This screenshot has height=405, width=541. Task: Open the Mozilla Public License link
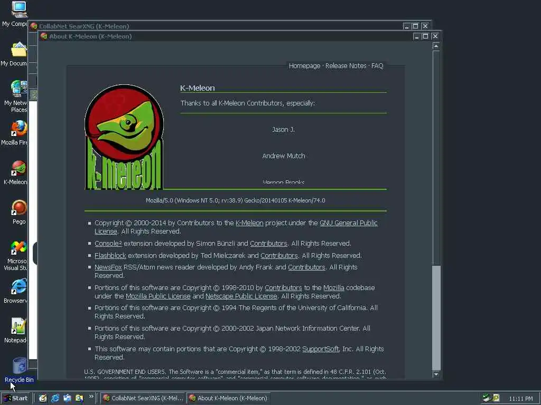coord(158,296)
